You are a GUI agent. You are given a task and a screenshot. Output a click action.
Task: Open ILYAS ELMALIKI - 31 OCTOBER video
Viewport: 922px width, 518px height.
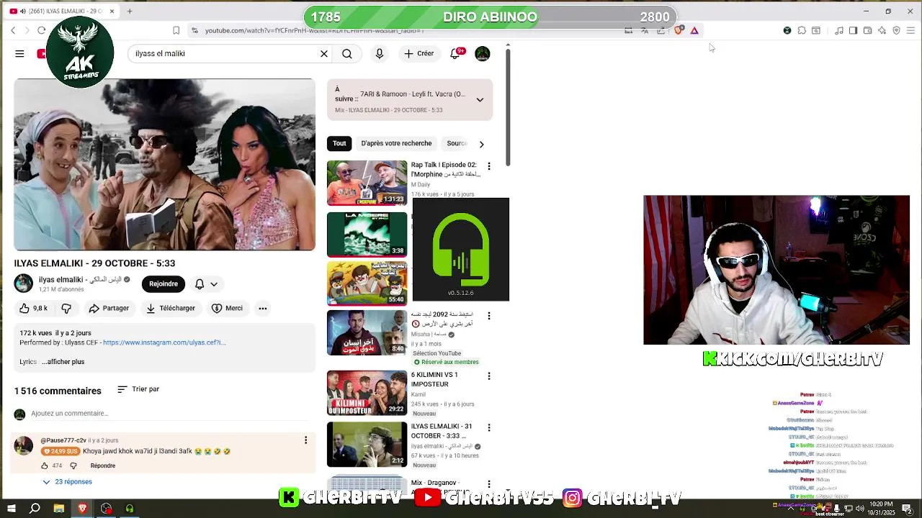pos(367,445)
